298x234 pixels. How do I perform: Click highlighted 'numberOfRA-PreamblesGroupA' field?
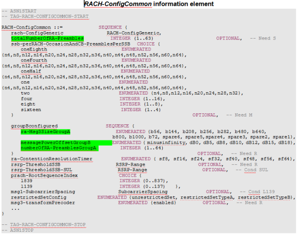tap(60, 148)
